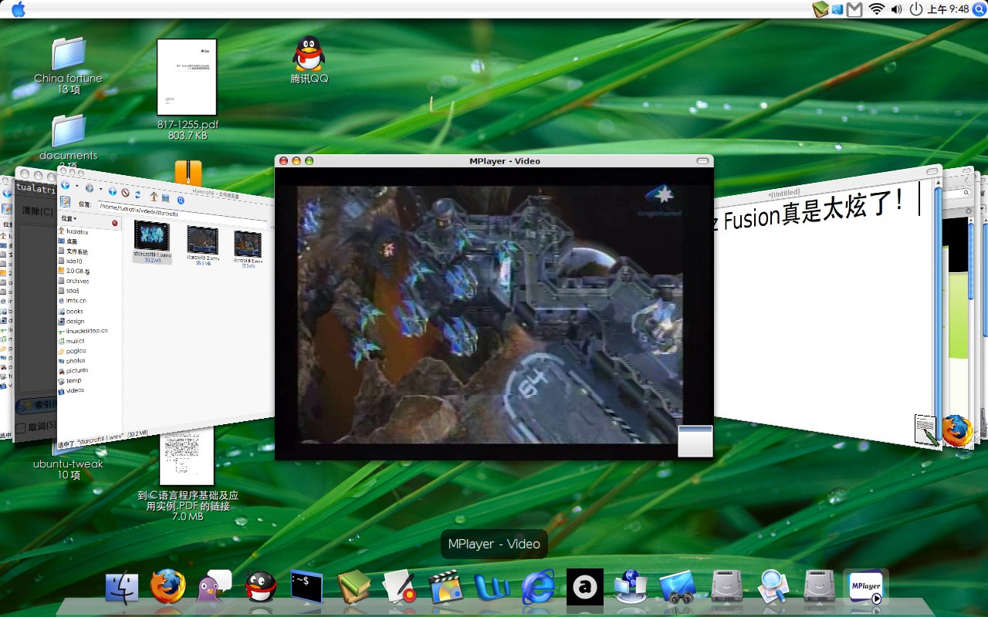Open the Forward history dropdown arrow
This screenshot has height=617, width=988.
pyautogui.click(x=100, y=189)
